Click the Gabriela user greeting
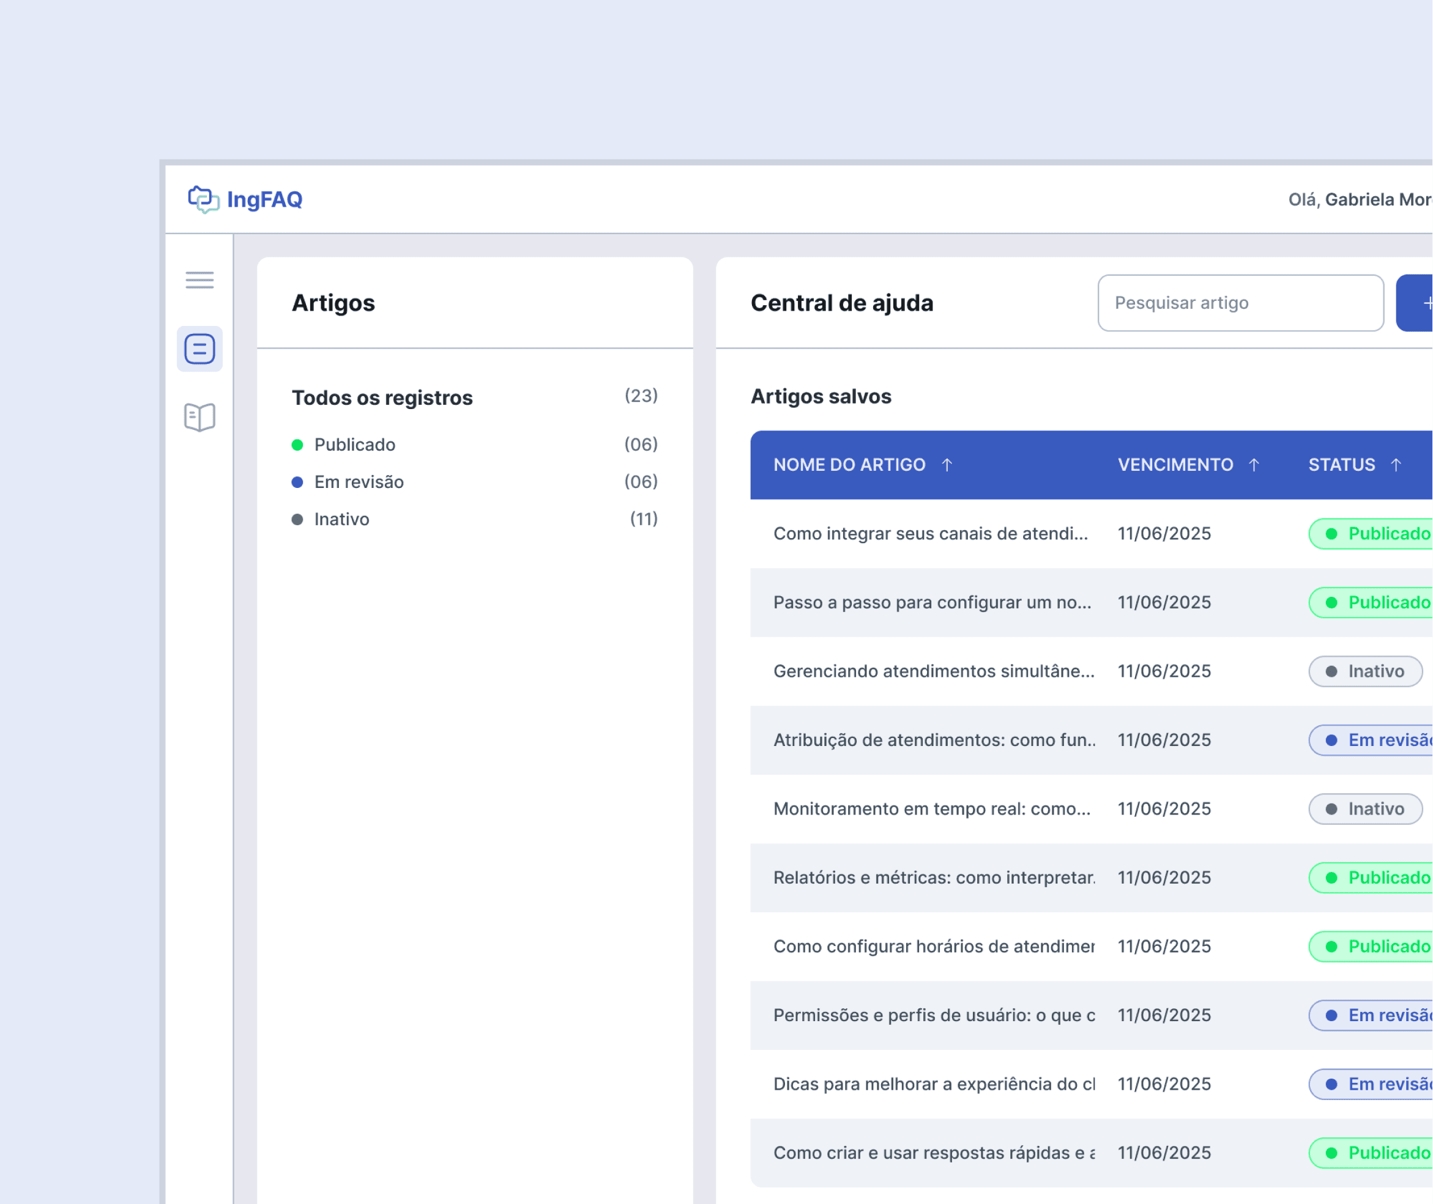The height and width of the screenshot is (1204, 1433). pyautogui.click(x=1359, y=199)
